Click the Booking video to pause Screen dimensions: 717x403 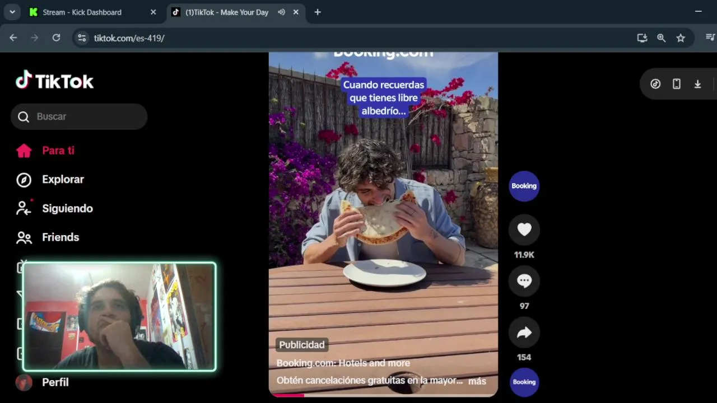click(x=383, y=224)
